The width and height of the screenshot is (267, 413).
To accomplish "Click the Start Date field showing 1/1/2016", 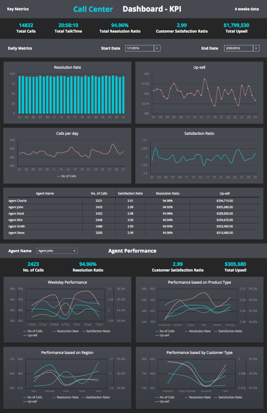I will click(139, 48).
